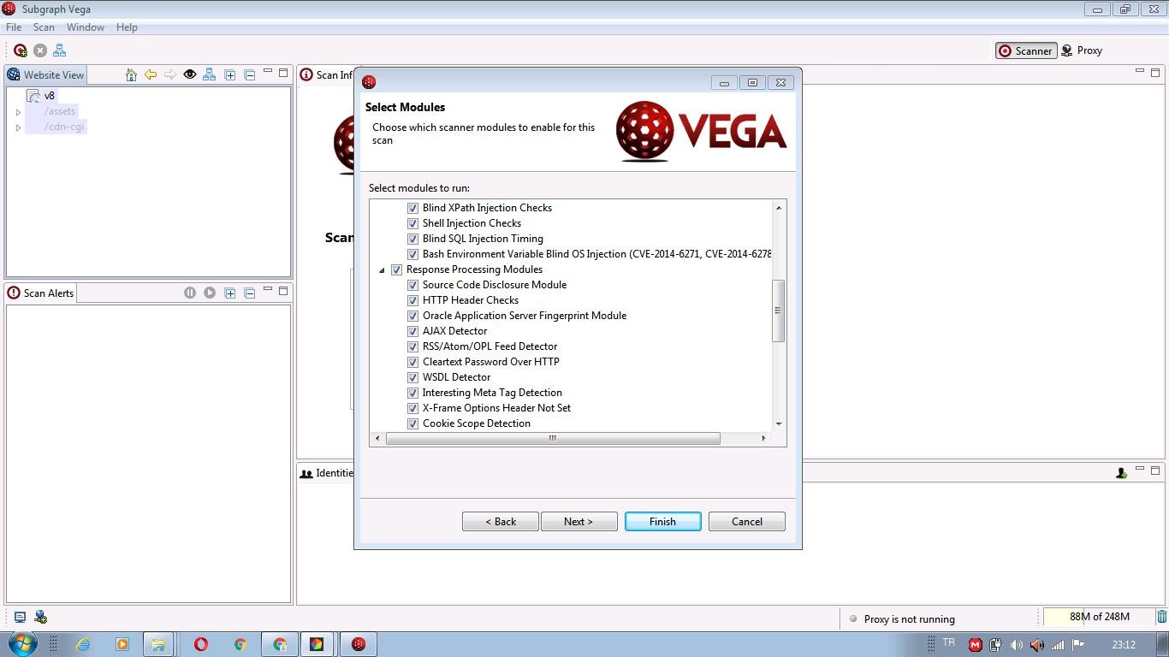Collapse the Response Processing Modules group
Screen dimensions: 1169x657
click(x=382, y=270)
